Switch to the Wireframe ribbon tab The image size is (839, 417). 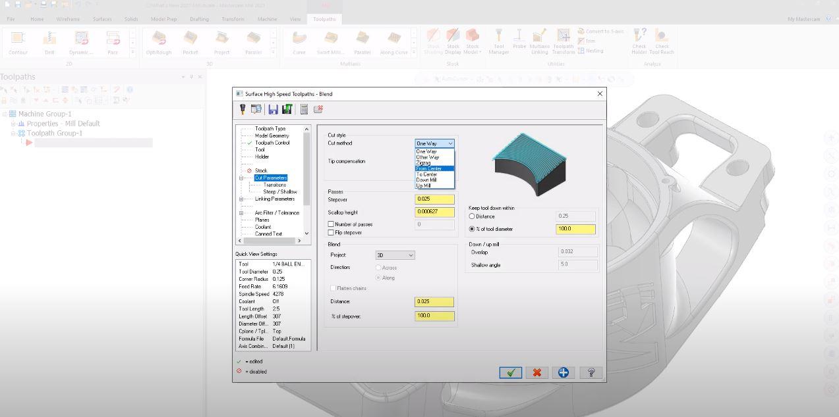coord(68,19)
